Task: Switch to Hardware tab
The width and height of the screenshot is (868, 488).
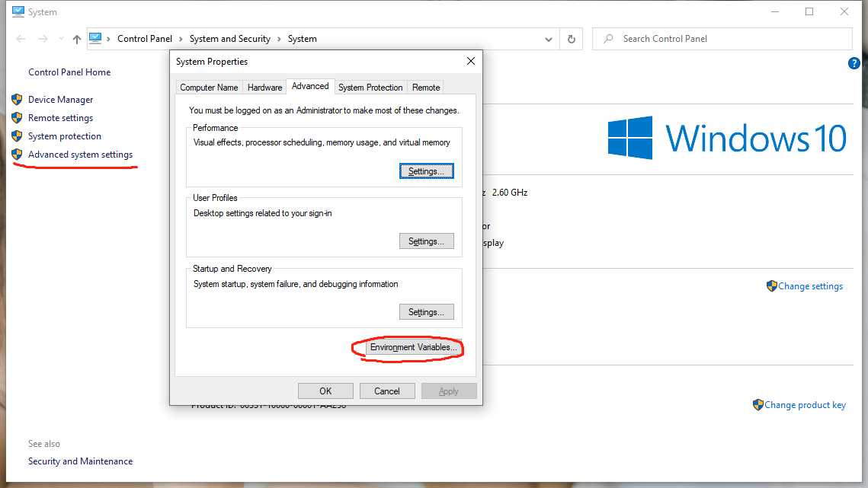Action: (x=264, y=88)
